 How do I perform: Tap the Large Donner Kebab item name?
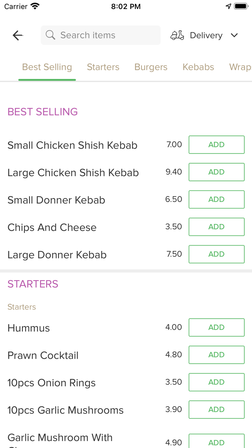57,255
